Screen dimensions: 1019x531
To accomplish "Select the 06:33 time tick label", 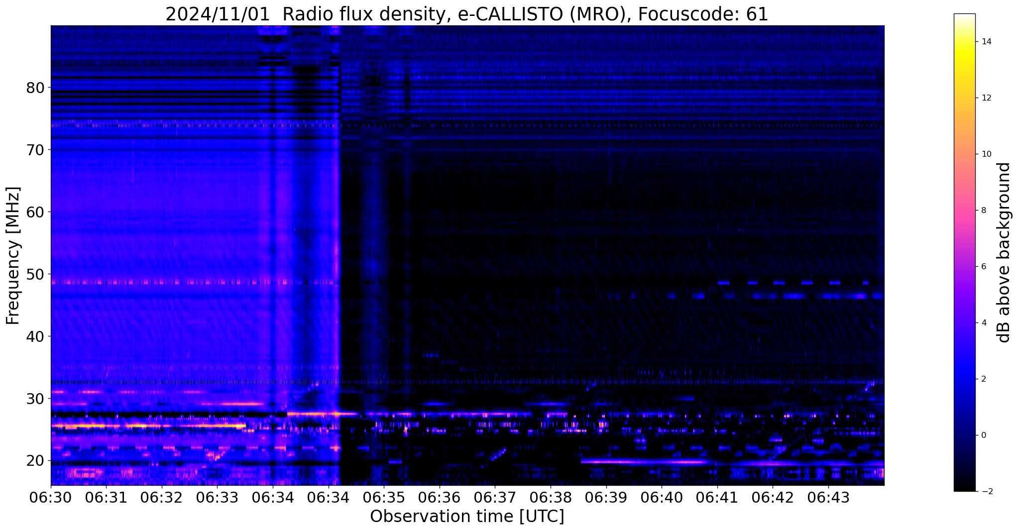I will tap(217, 497).
